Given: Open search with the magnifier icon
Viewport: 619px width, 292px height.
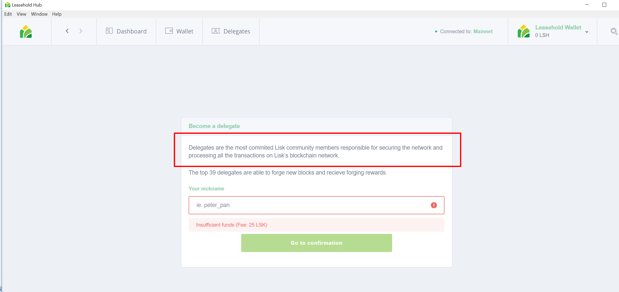Looking at the screenshot, I should click(x=614, y=31).
